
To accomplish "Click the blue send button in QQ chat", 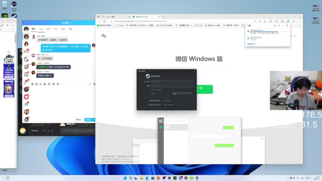I will point(88,119).
